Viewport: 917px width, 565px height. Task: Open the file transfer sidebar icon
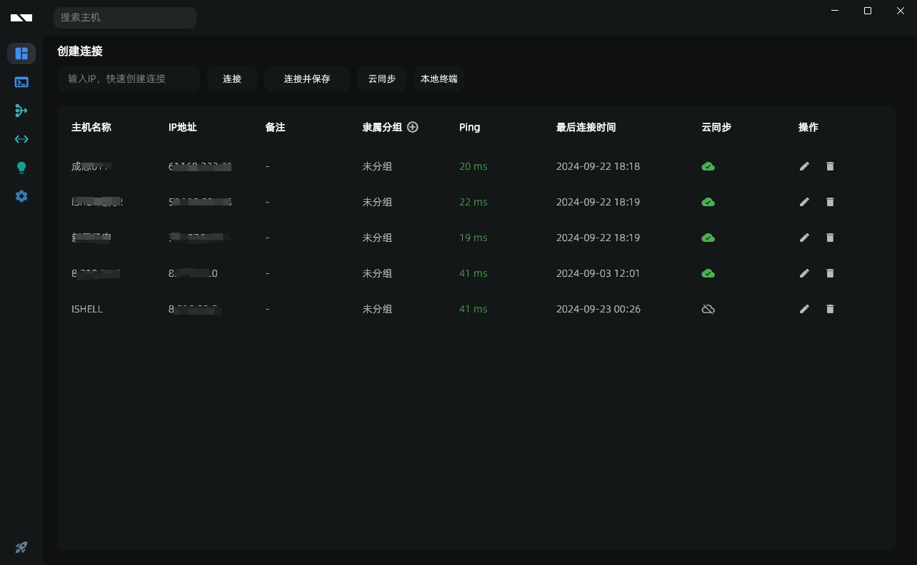pos(21,111)
